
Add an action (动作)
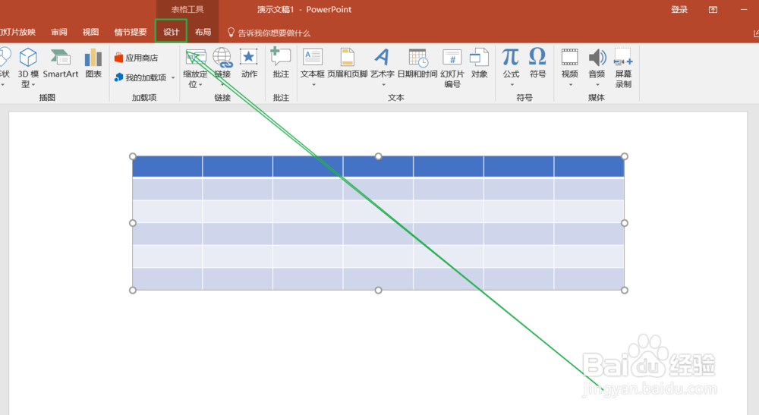[x=249, y=63]
